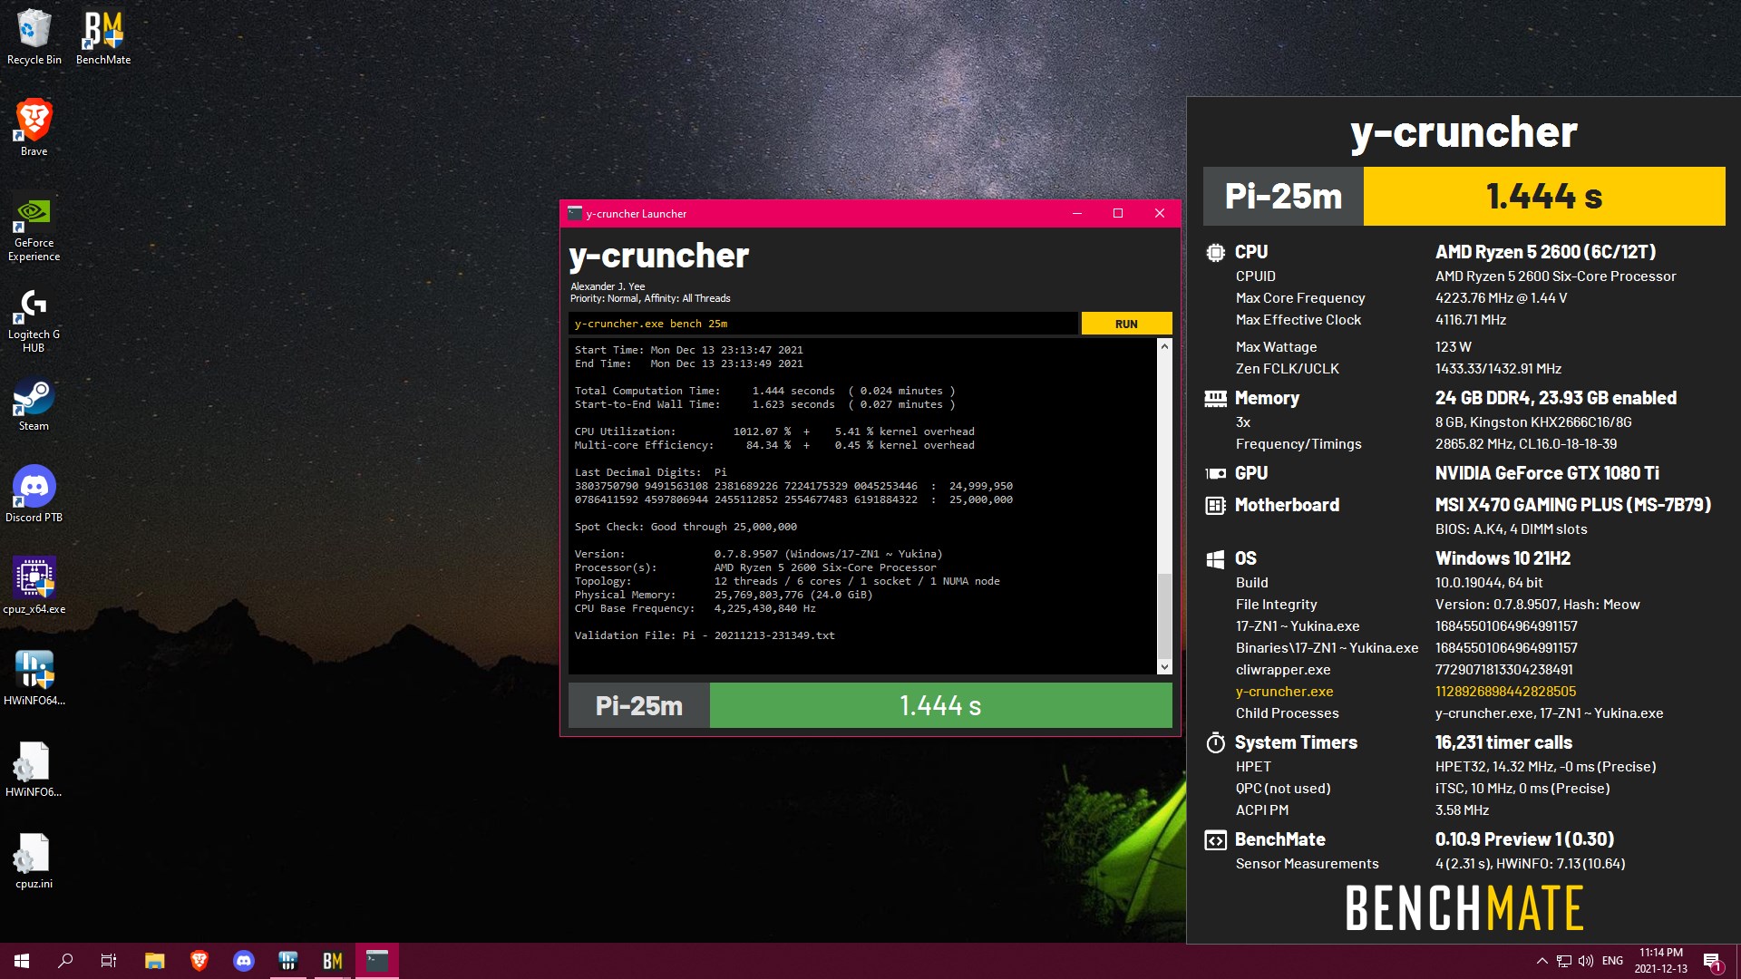Click the Windows 10 21H2 OS text
The height and width of the screenshot is (979, 1741).
pos(1503,558)
